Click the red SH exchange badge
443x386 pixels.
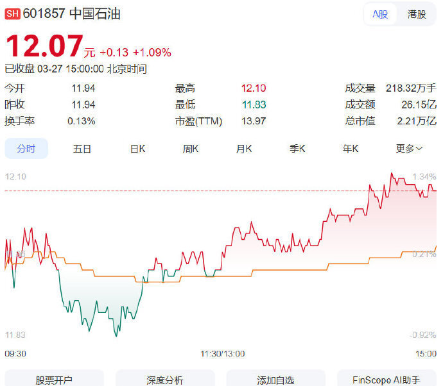12,14
